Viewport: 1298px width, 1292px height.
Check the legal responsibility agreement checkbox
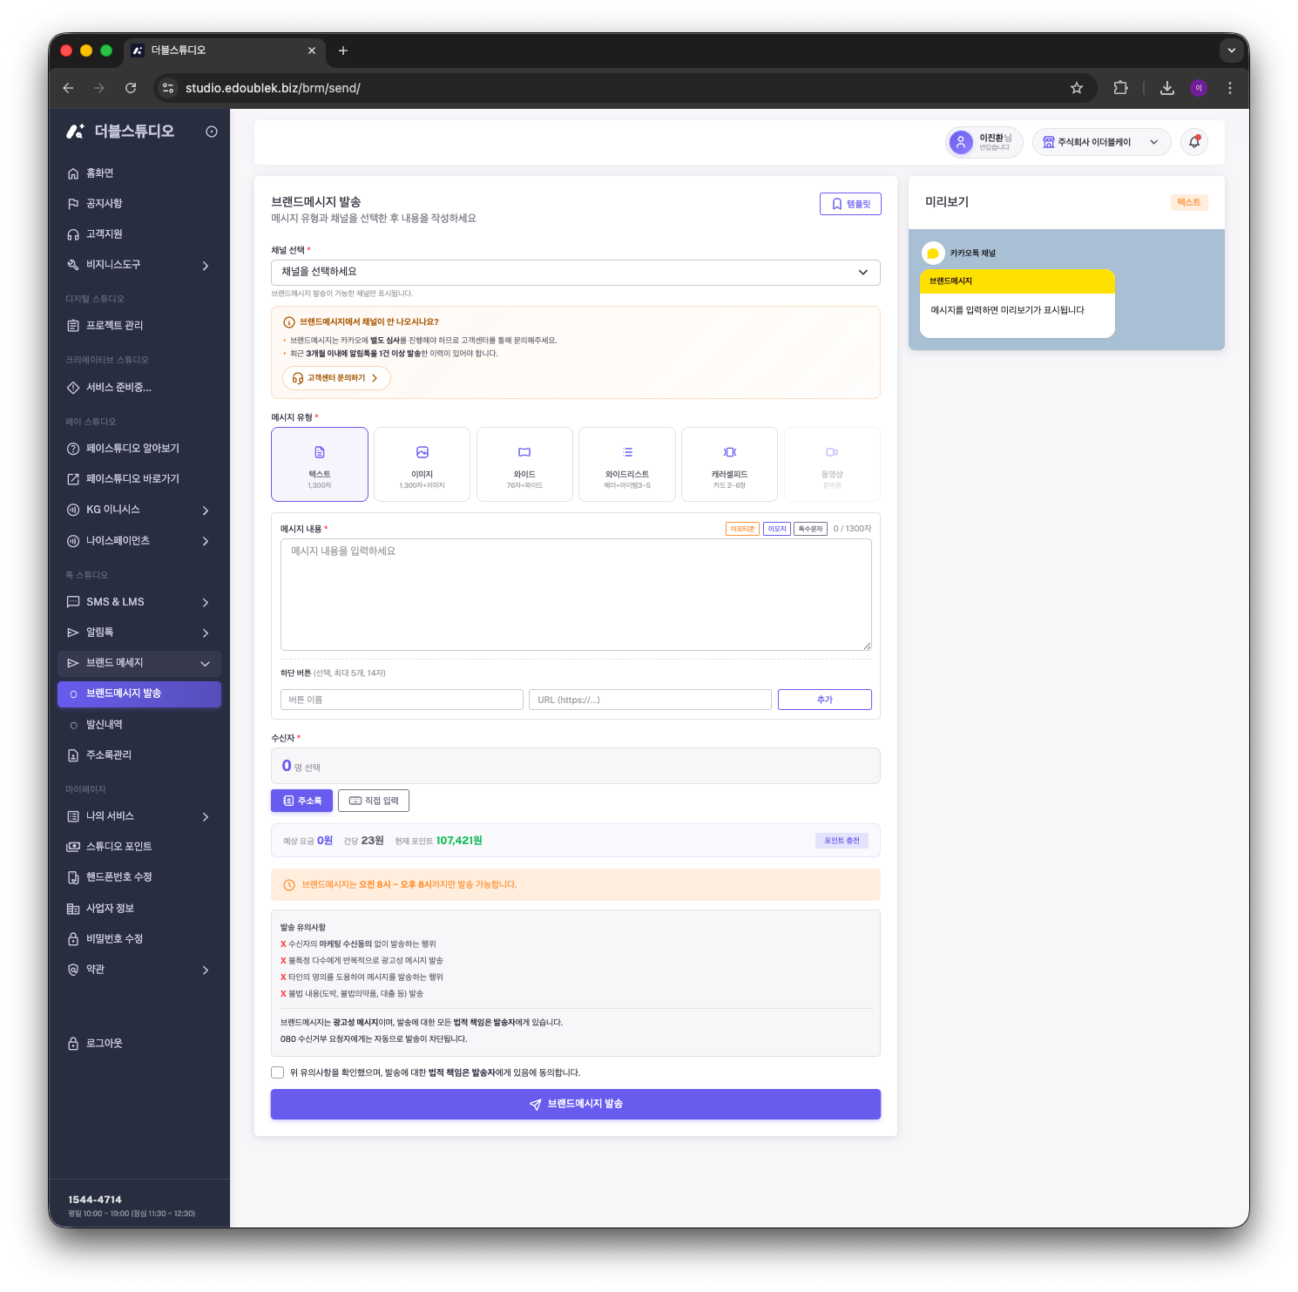coord(278,1072)
